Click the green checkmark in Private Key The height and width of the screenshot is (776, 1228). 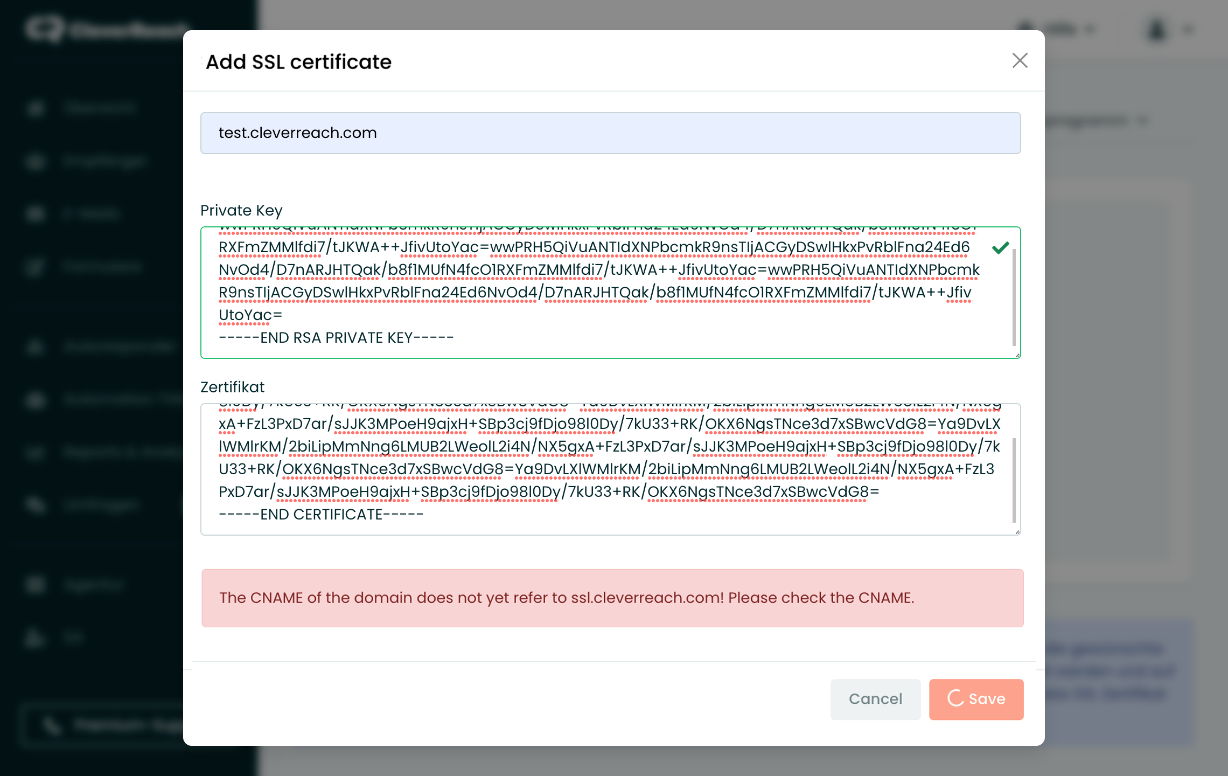point(1000,248)
